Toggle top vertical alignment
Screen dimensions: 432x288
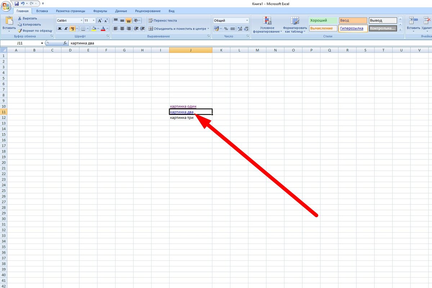pos(116,21)
